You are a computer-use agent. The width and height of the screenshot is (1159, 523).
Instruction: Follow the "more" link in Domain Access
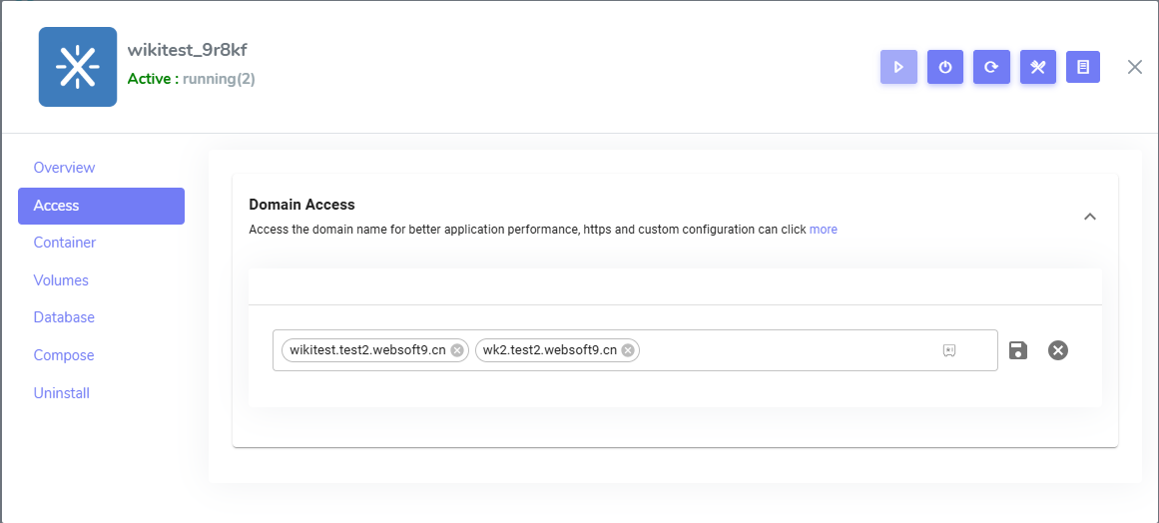(824, 230)
